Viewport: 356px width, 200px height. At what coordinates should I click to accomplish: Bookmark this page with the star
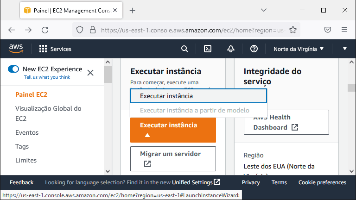(x=293, y=30)
